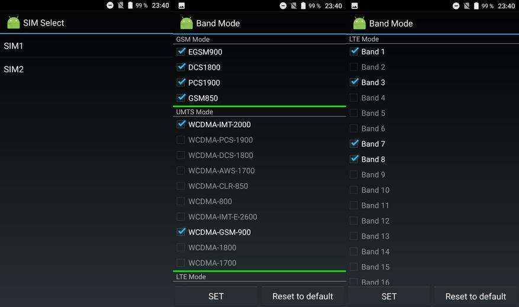Tap the Android icon beside SIM Select title
This screenshot has width=519, height=307.
(x=13, y=23)
